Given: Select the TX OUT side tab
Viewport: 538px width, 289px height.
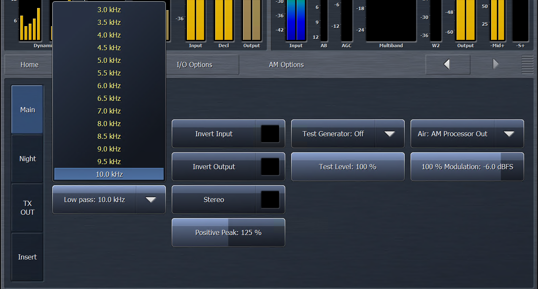Looking at the screenshot, I should pyautogui.click(x=27, y=208).
